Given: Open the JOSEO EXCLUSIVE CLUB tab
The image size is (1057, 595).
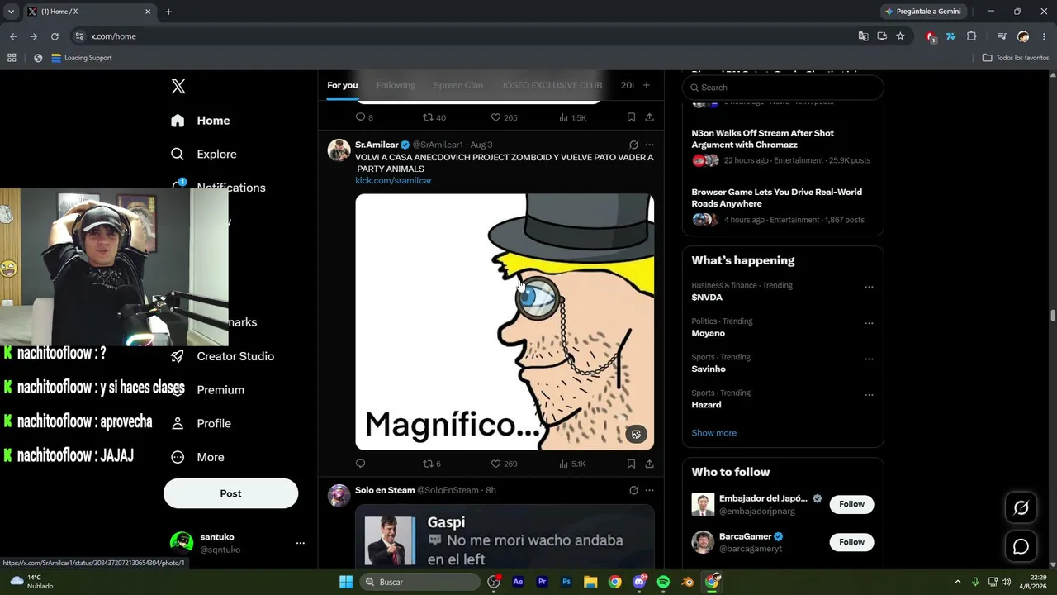Looking at the screenshot, I should point(552,85).
